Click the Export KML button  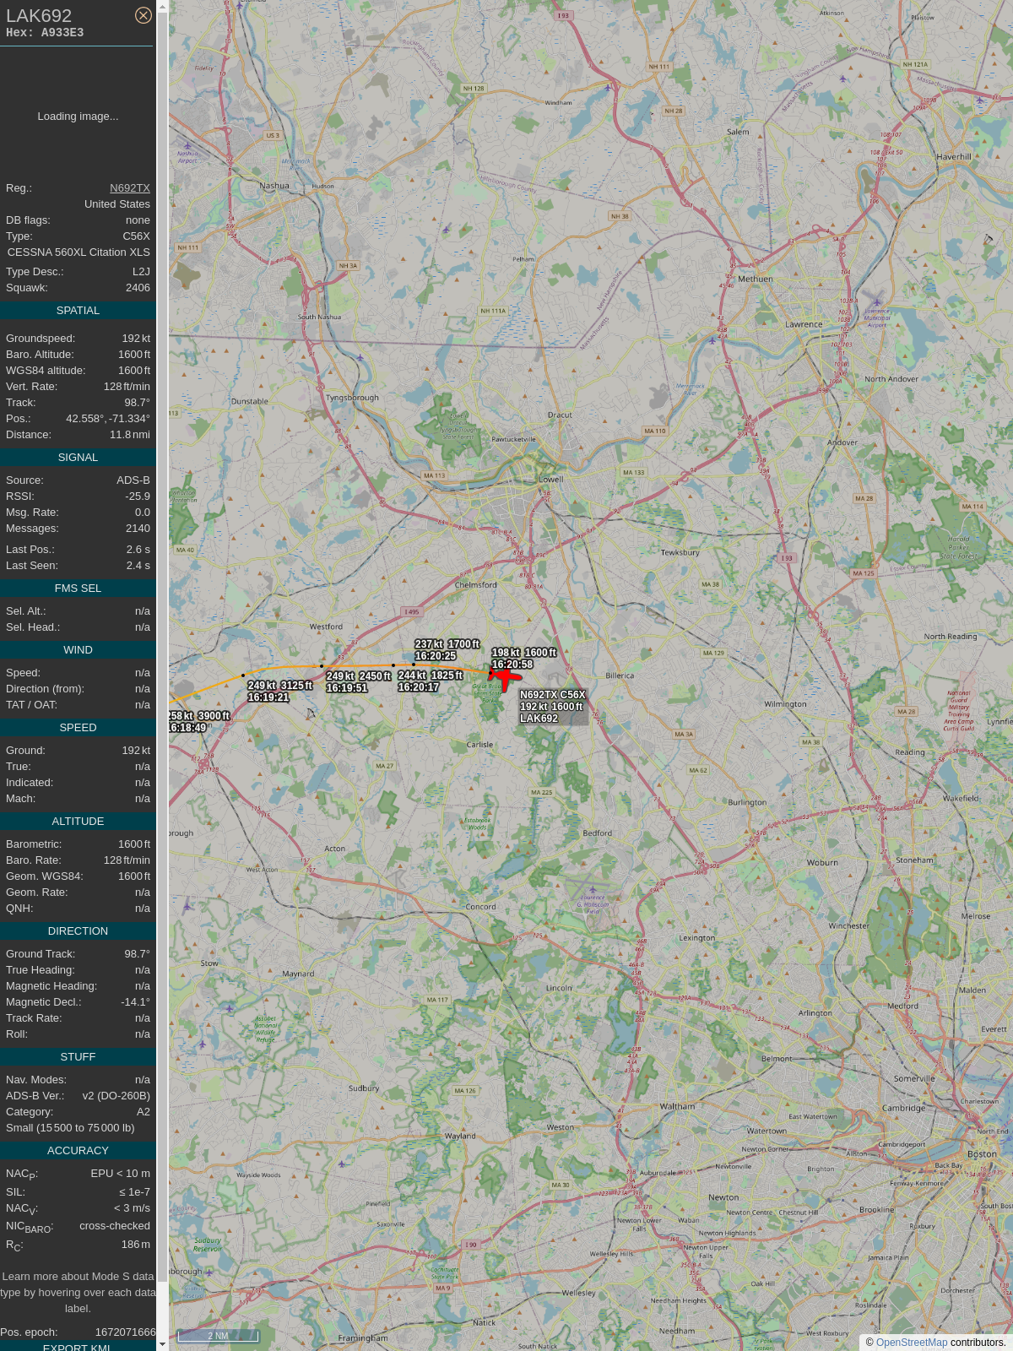coord(78,1346)
